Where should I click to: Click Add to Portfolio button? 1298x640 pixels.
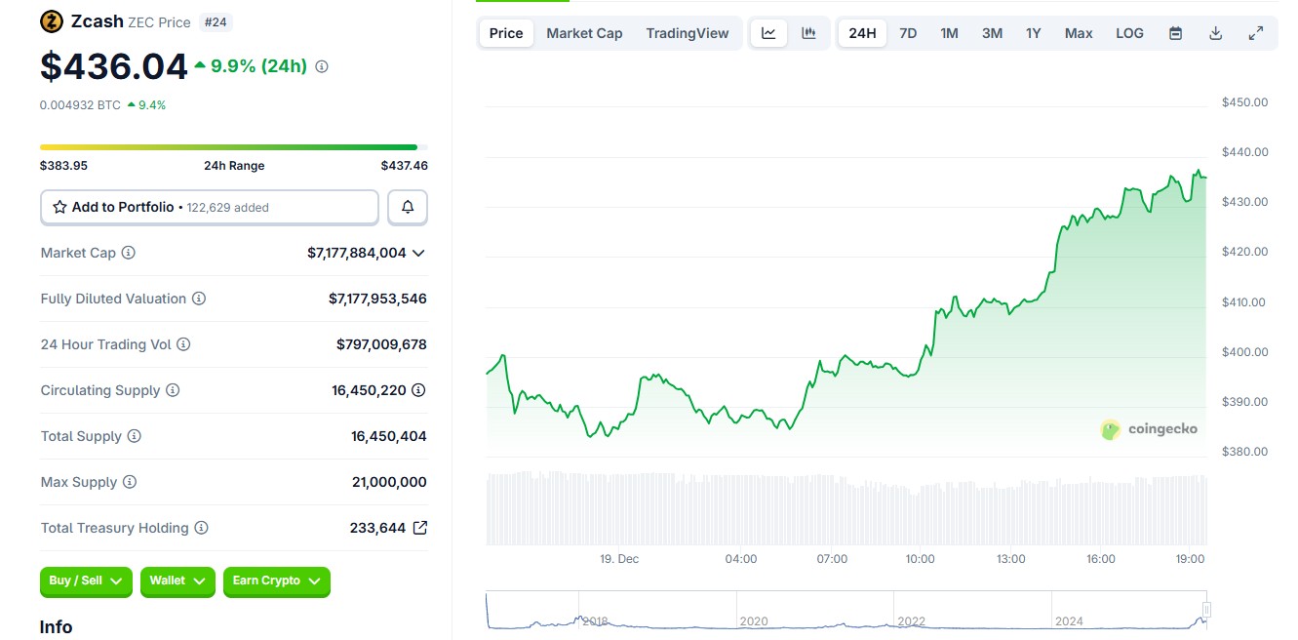[x=210, y=207]
